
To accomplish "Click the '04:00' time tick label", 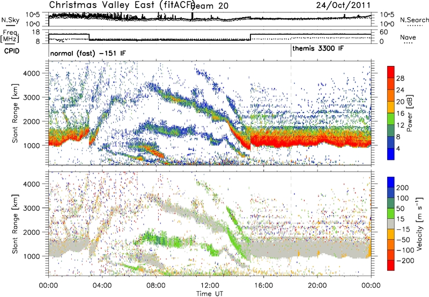I will [102, 286].
